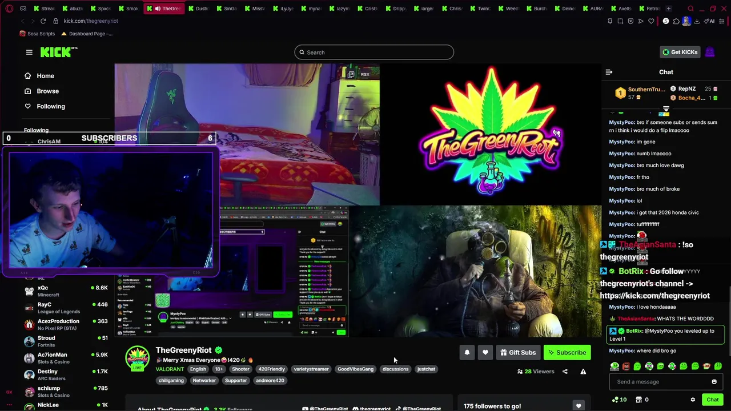The image size is (731, 411).
Task: Collapse the chat panel arrow icon
Action: [609, 72]
